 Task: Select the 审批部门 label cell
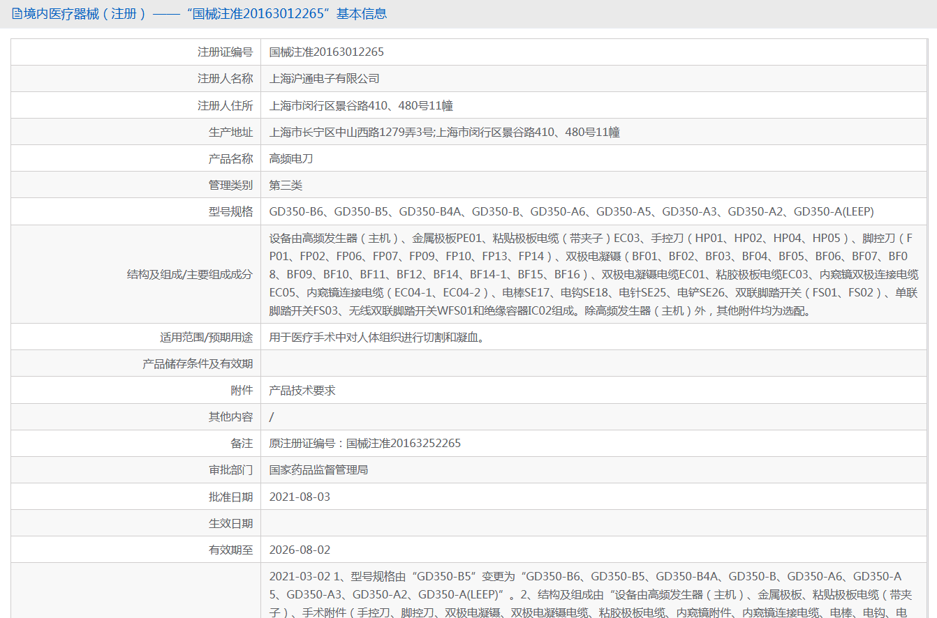pos(135,469)
